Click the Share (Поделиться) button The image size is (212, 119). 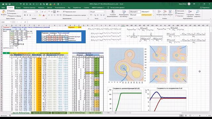[205, 8]
